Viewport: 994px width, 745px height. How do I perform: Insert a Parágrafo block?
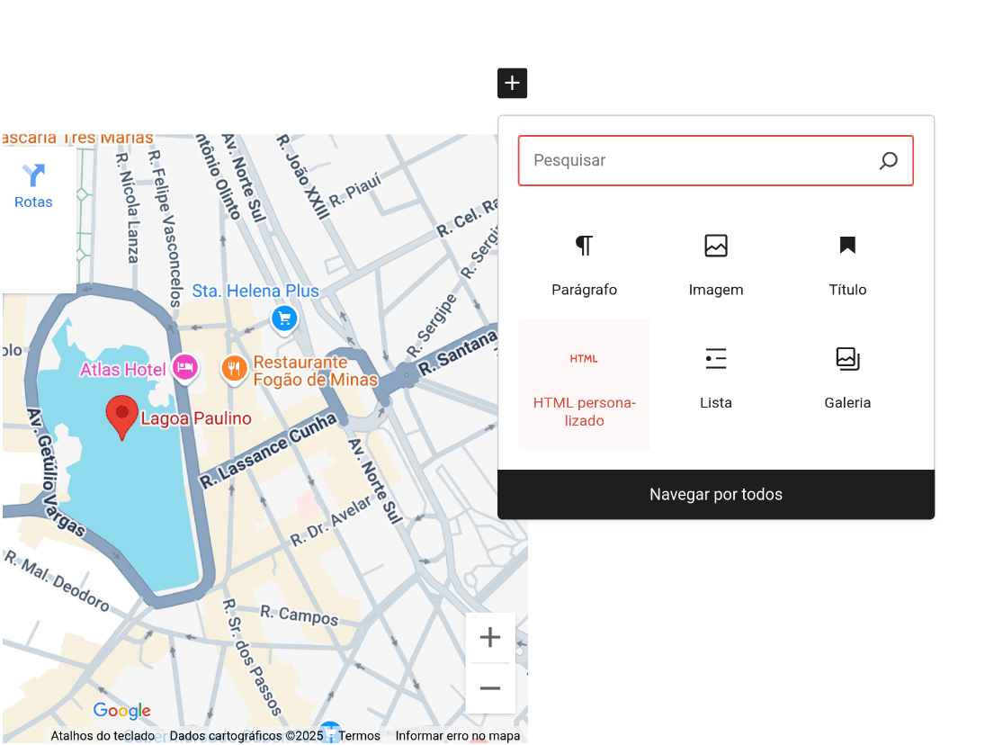click(x=584, y=263)
